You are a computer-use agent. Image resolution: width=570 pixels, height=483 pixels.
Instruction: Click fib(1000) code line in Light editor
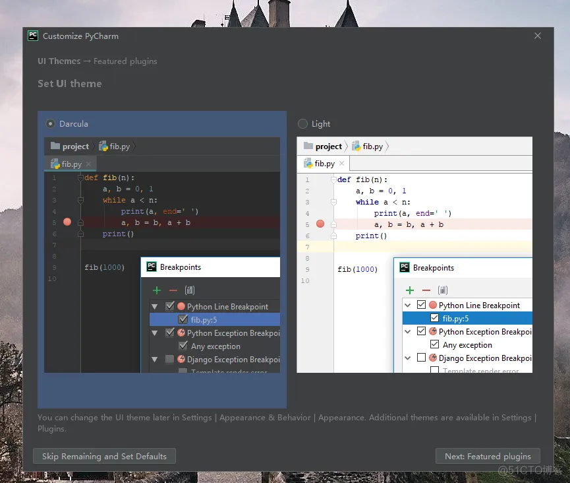point(357,269)
